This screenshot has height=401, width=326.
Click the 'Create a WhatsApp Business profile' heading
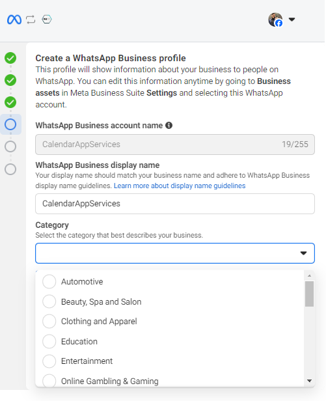(x=111, y=58)
